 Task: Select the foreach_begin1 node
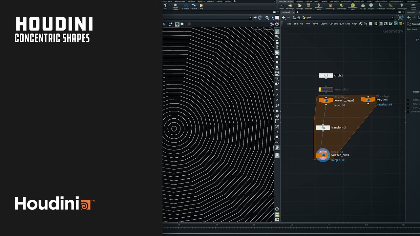point(326,100)
